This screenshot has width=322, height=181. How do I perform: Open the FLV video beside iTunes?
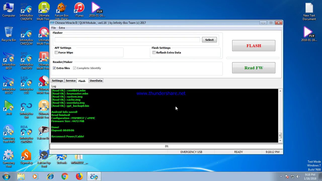97,10
